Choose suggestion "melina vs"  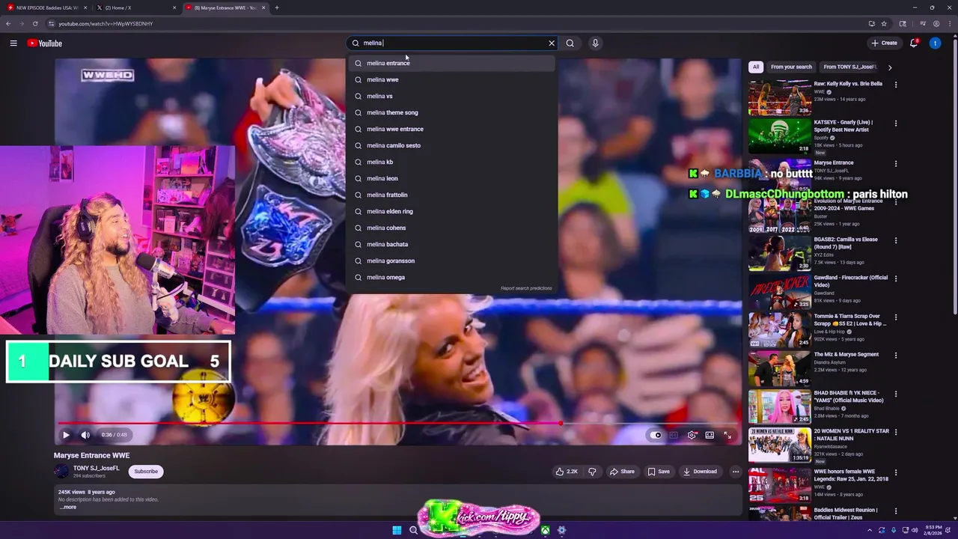point(451,96)
